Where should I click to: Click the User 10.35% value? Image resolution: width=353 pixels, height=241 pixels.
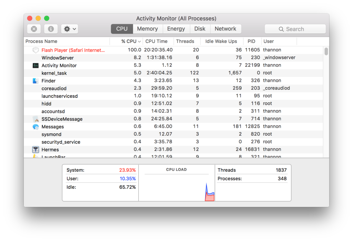click(x=128, y=179)
